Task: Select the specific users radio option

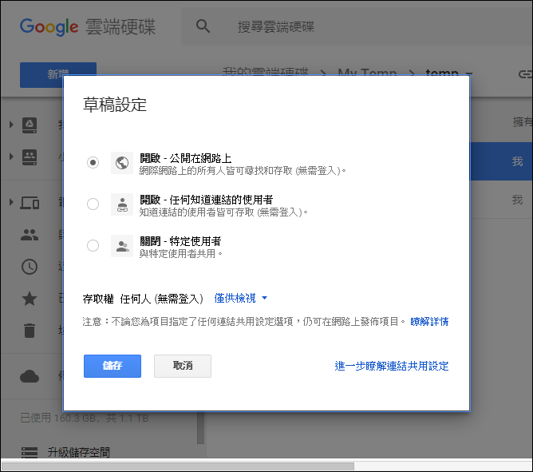Action: point(93,246)
